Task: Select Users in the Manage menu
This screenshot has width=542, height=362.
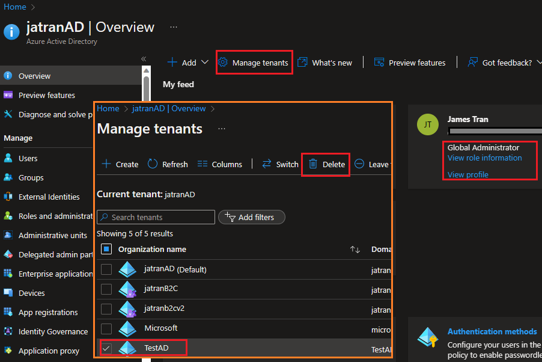Action: pos(28,158)
